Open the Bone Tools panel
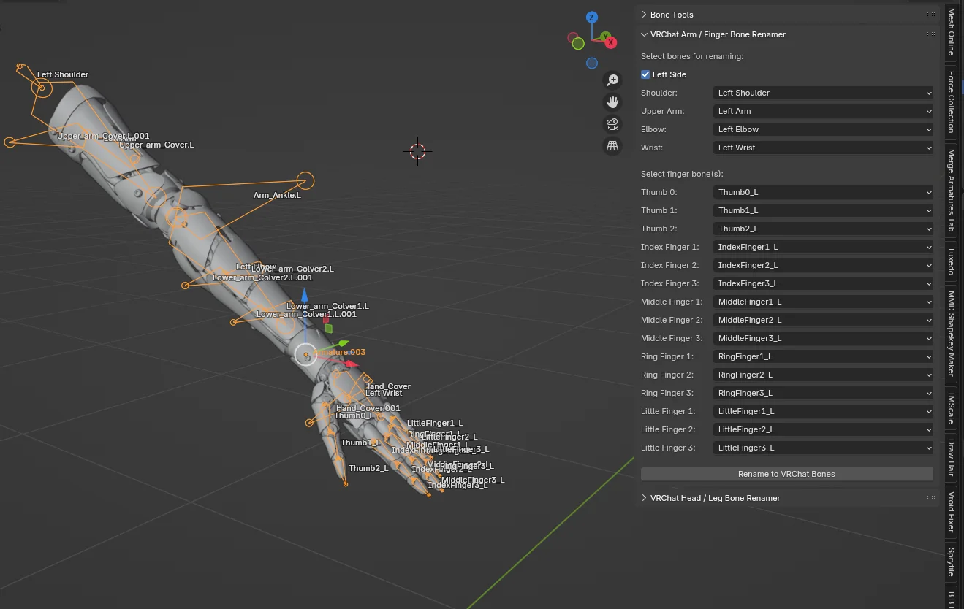 coord(671,14)
